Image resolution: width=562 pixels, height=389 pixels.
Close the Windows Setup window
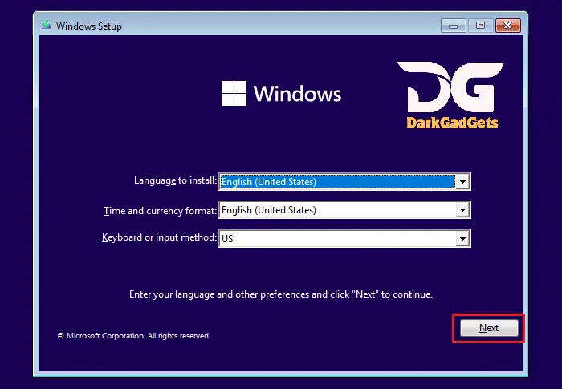pos(508,26)
